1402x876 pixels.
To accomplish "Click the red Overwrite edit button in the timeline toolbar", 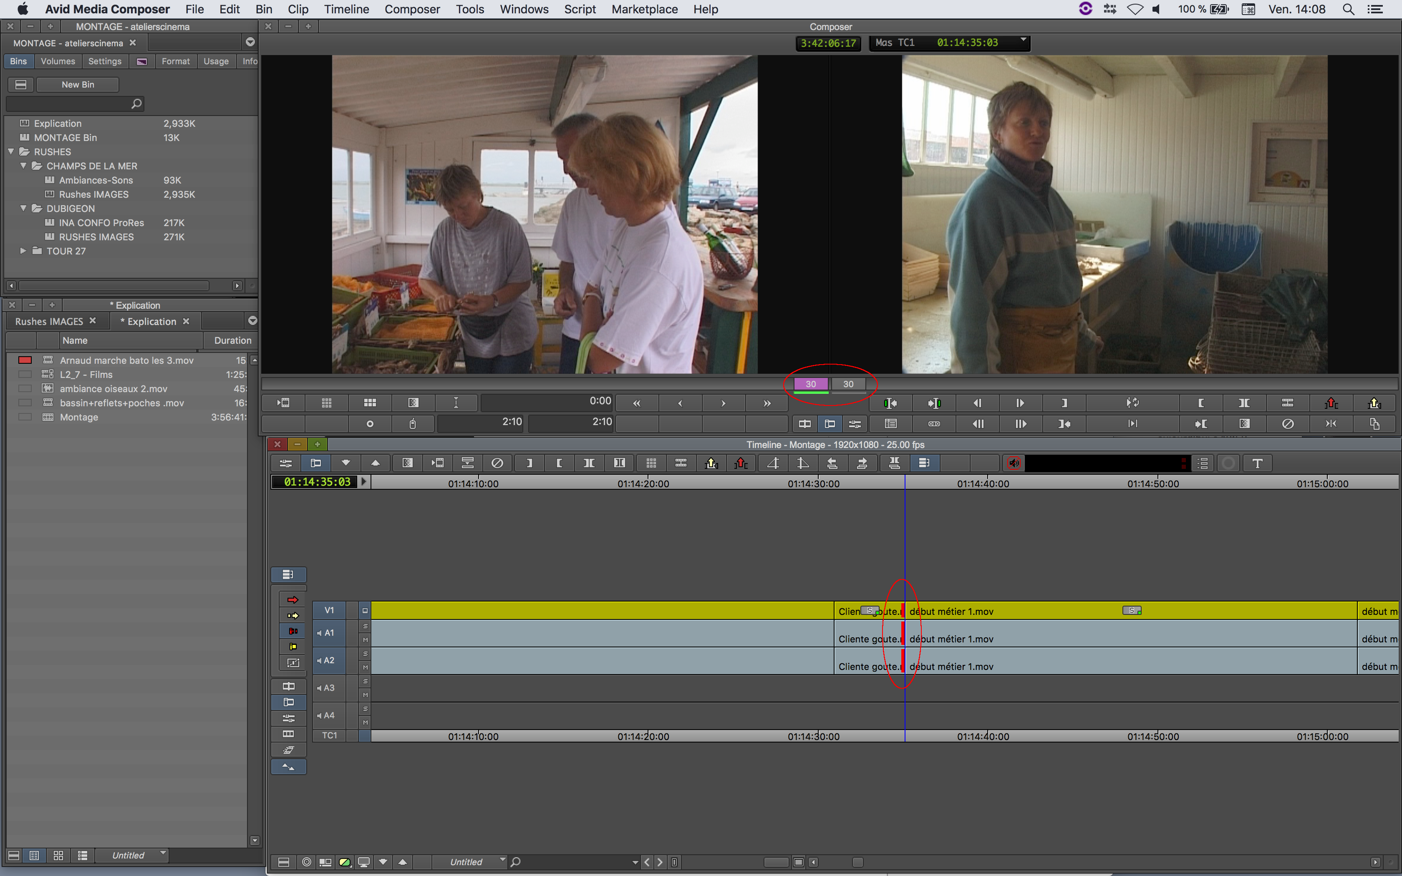I will point(741,463).
